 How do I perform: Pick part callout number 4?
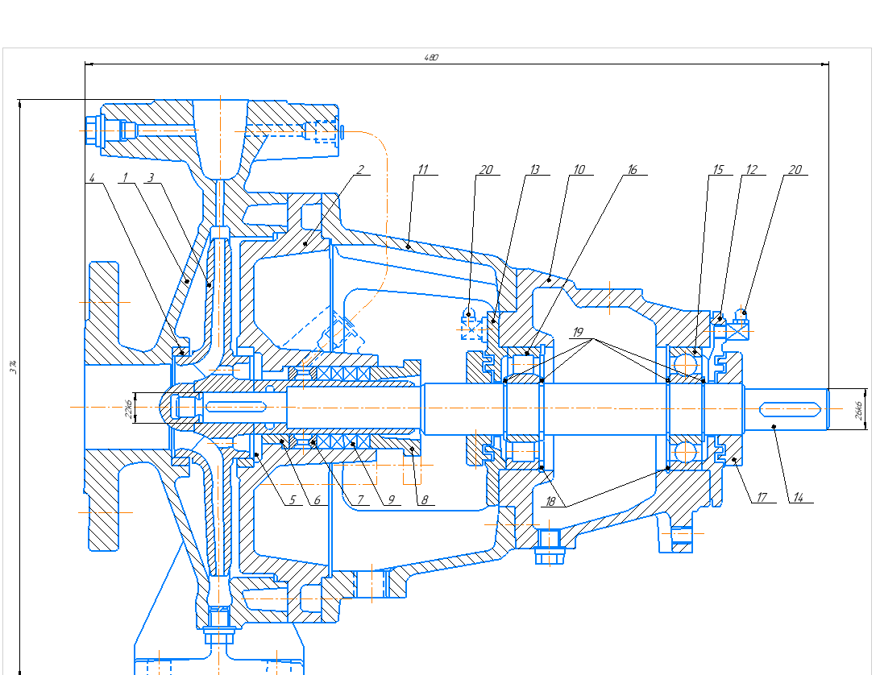point(93,176)
